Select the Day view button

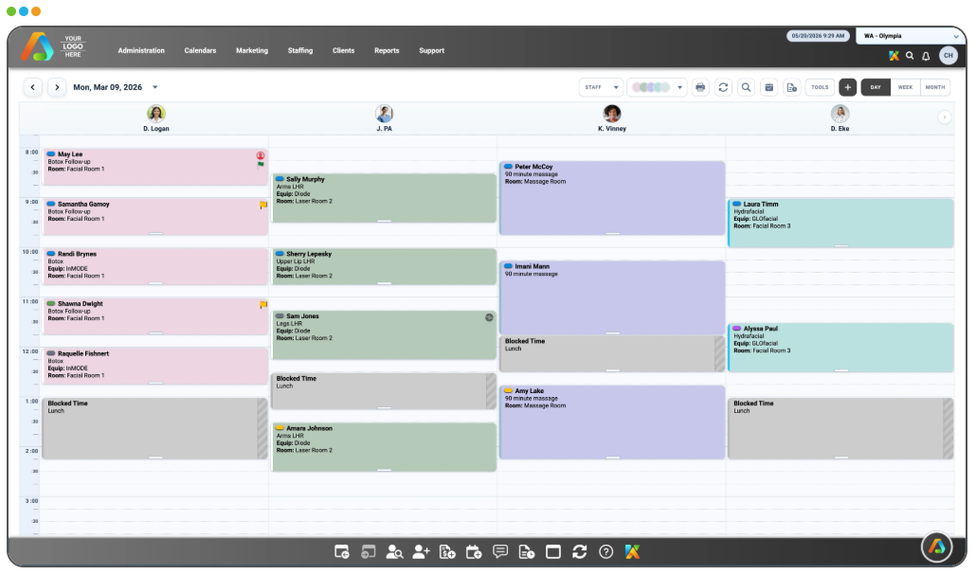tap(876, 88)
